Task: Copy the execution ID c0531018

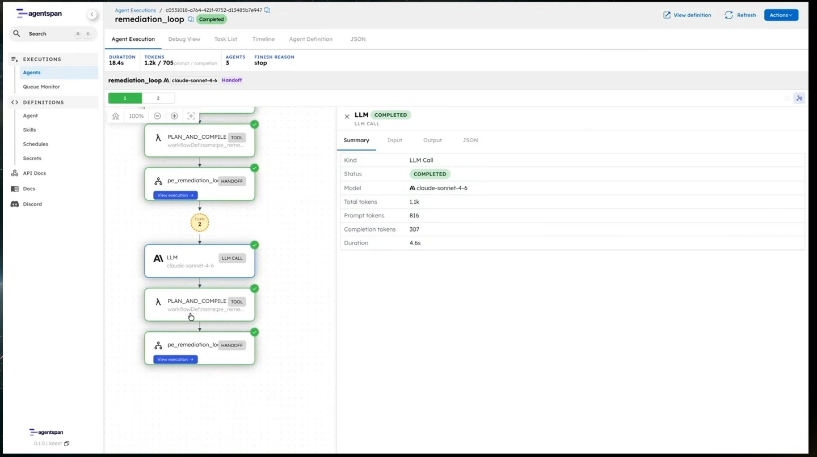Action: click(267, 10)
